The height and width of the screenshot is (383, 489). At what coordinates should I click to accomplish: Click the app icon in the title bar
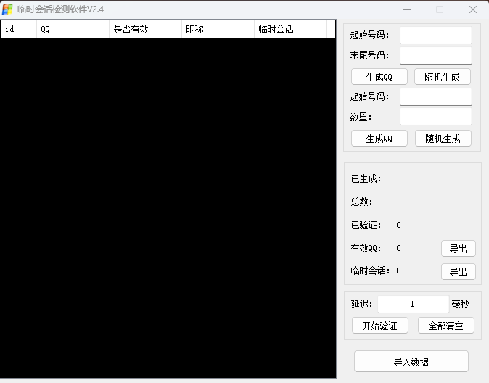point(8,9)
